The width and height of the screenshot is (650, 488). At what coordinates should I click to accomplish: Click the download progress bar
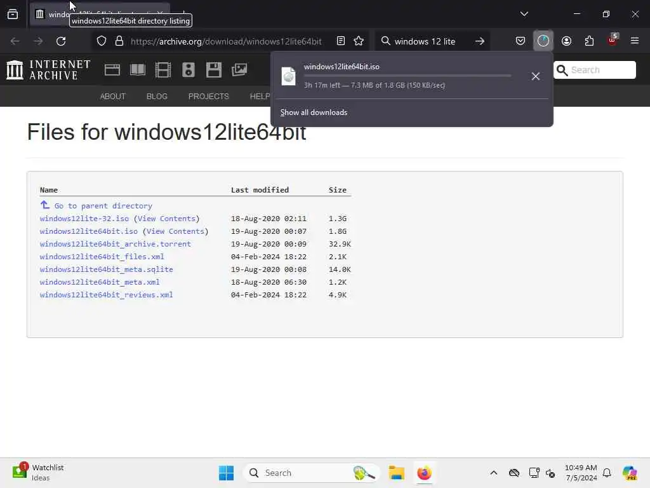[408, 76]
